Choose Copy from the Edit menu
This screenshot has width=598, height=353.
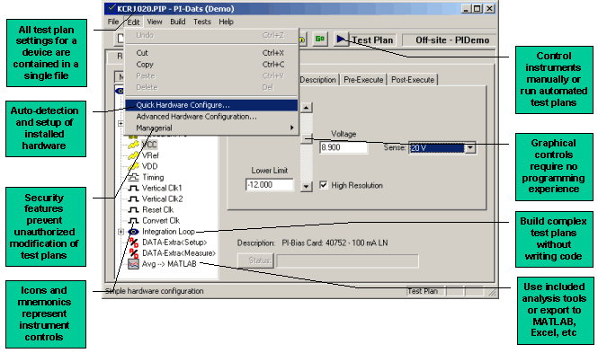click(211, 65)
